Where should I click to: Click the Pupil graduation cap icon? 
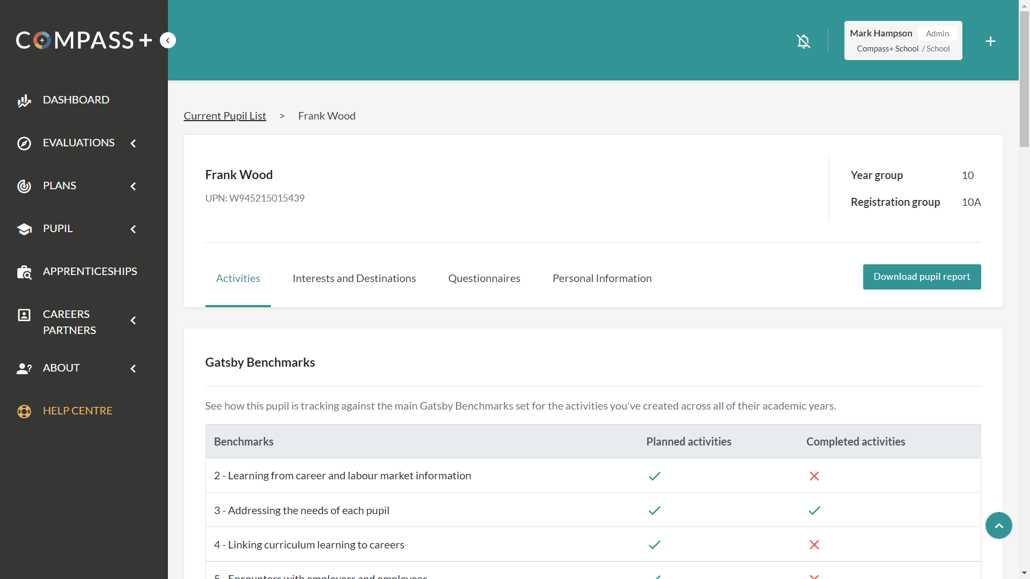click(x=24, y=229)
